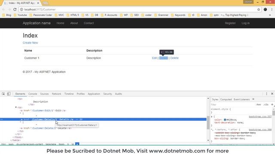Switch to the Elements DevTools tab

[x=20, y=94]
